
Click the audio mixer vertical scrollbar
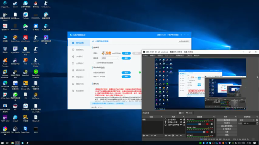tap(215, 126)
